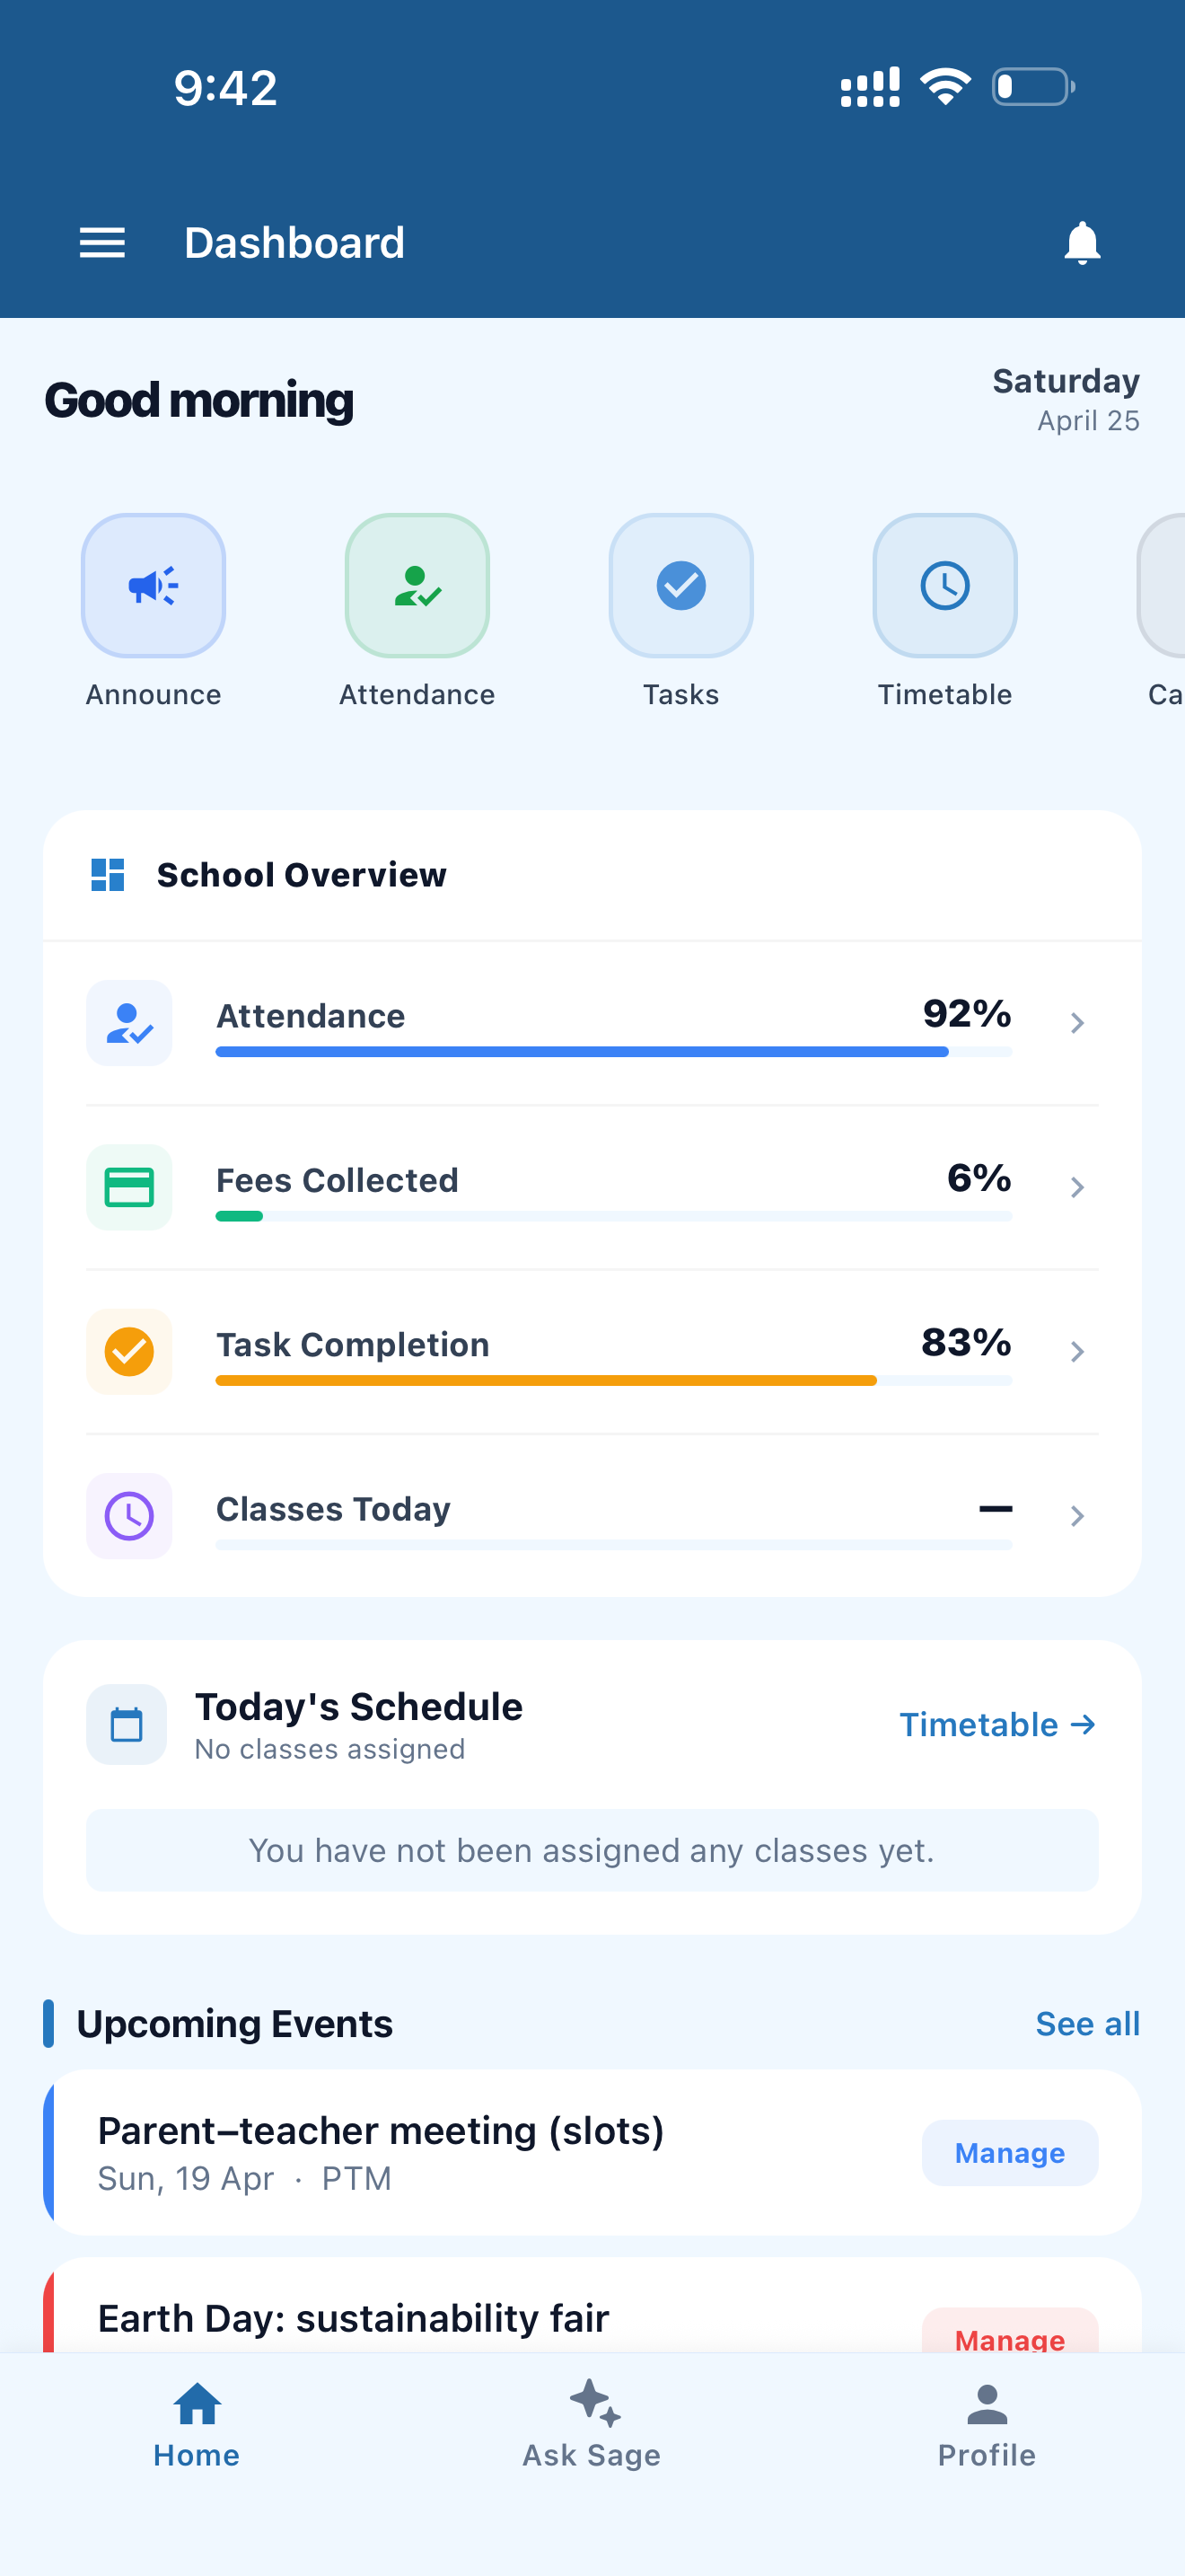Open the hamburger navigation menu
The height and width of the screenshot is (2576, 1185).
click(102, 243)
